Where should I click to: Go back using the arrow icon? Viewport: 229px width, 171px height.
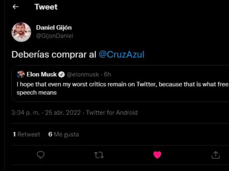pos(16,7)
